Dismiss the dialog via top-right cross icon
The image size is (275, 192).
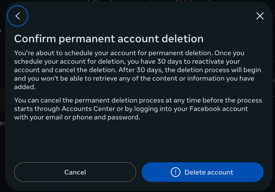[260, 16]
